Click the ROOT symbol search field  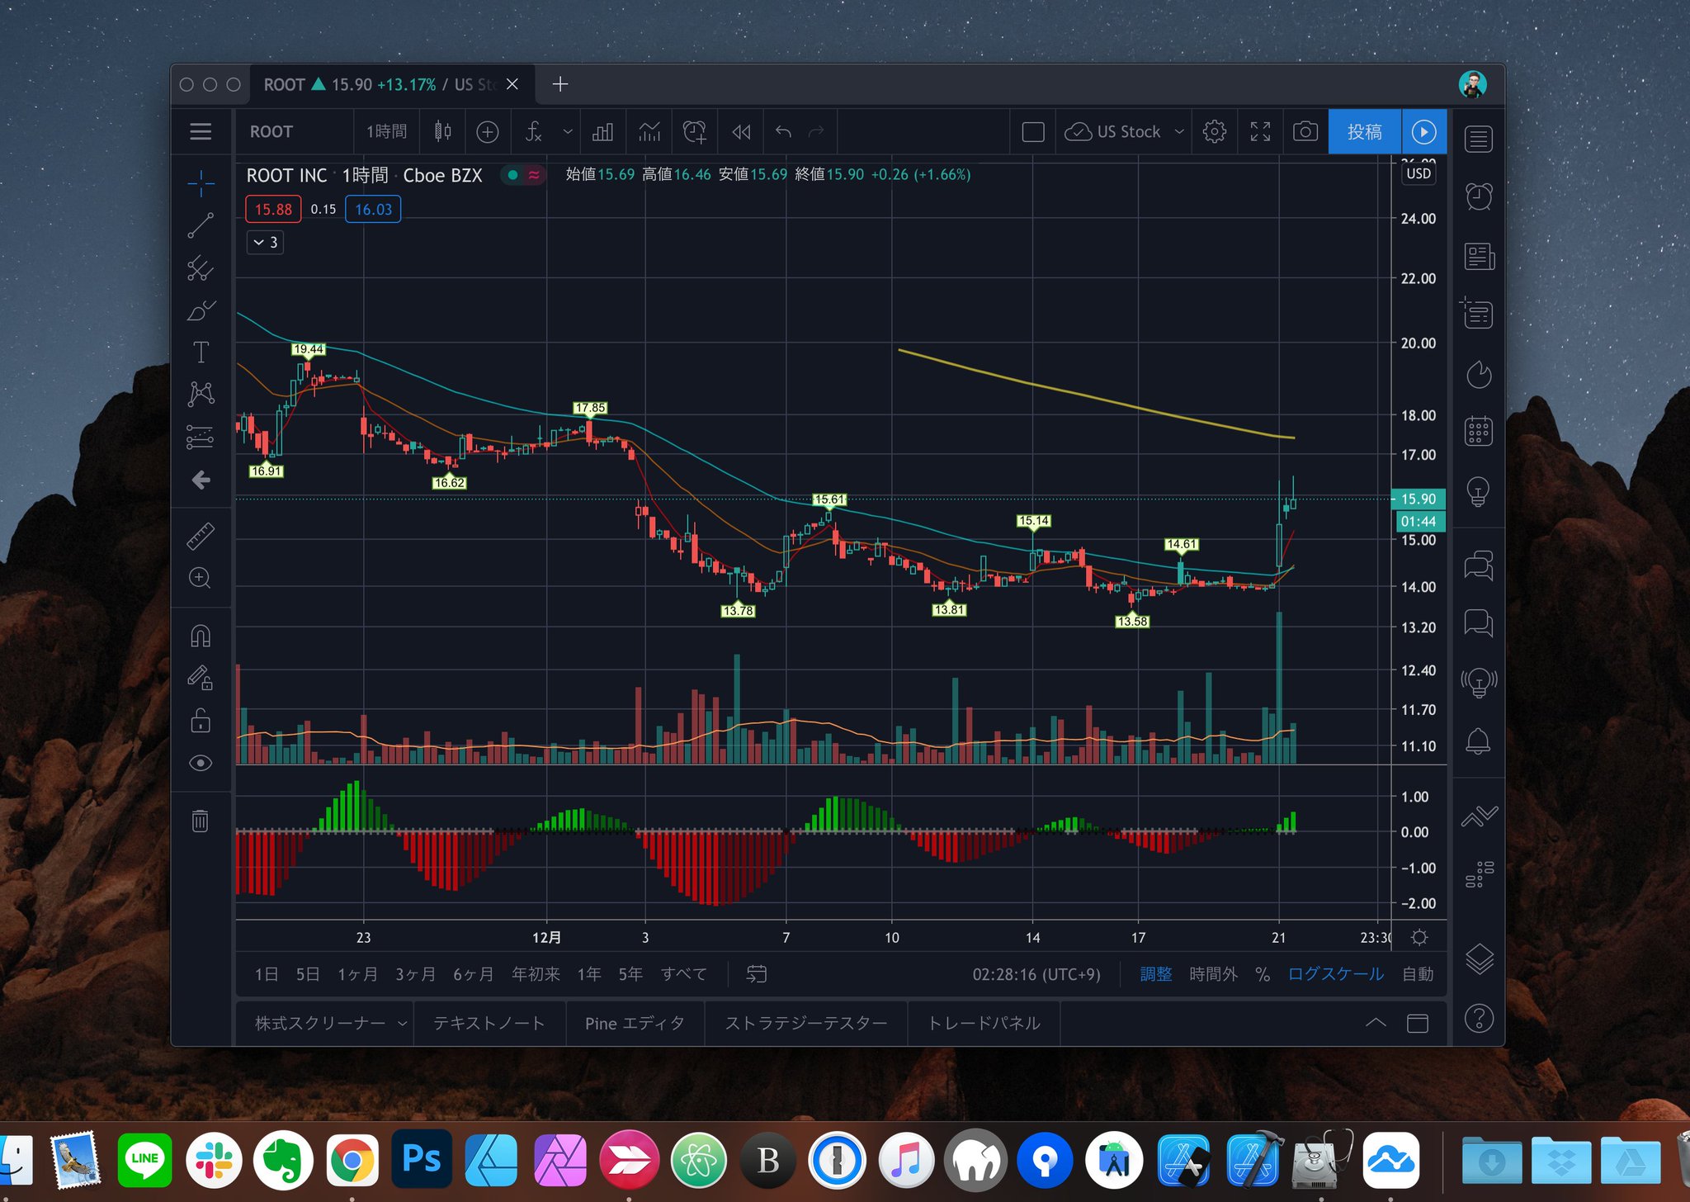pyautogui.click(x=295, y=132)
